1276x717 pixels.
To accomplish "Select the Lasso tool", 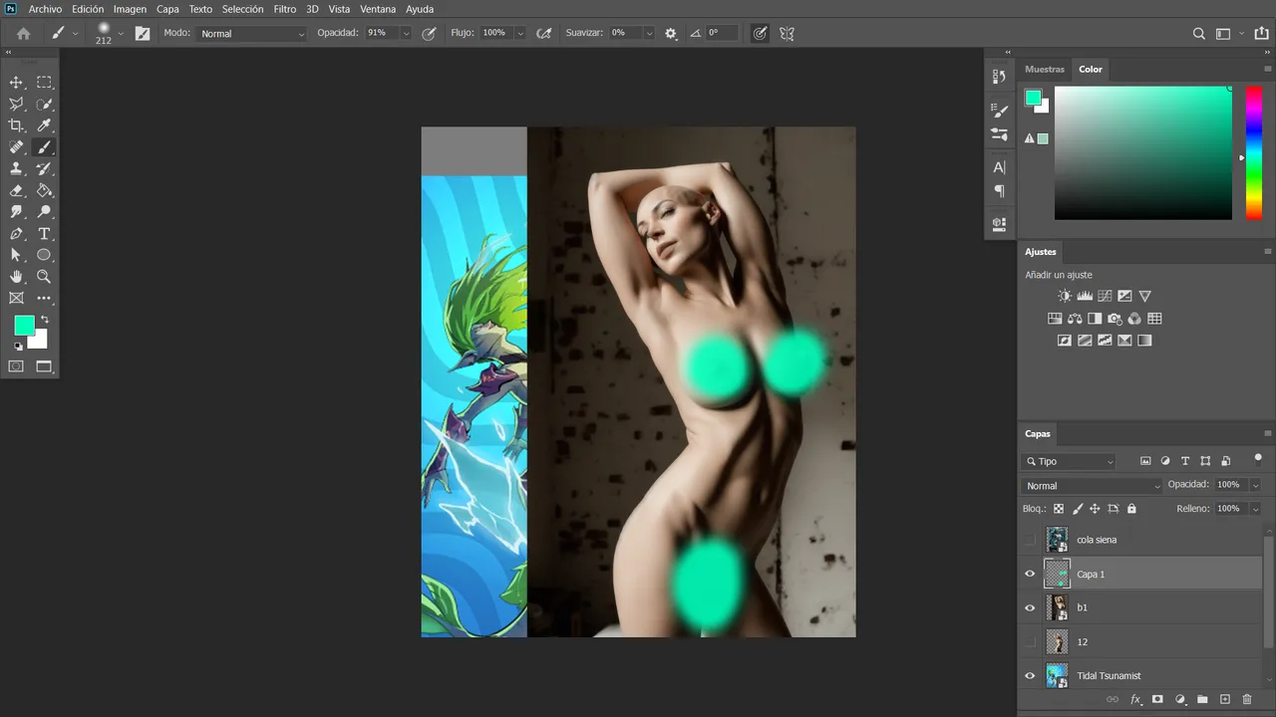I will pyautogui.click(x=16, y=104).
